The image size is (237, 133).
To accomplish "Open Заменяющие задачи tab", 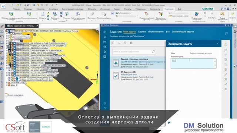I will (183, 32).
